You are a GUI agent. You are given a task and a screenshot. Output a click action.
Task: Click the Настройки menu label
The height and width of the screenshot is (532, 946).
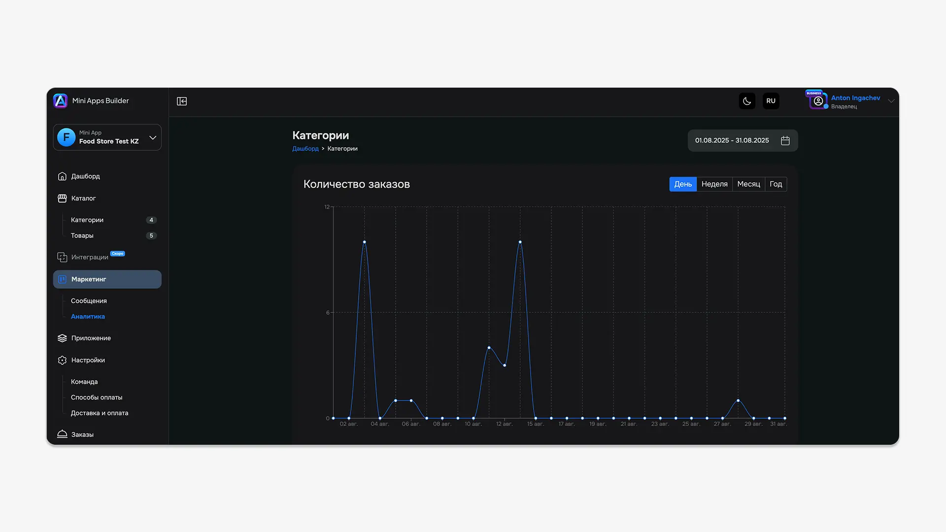coord(88,361)
